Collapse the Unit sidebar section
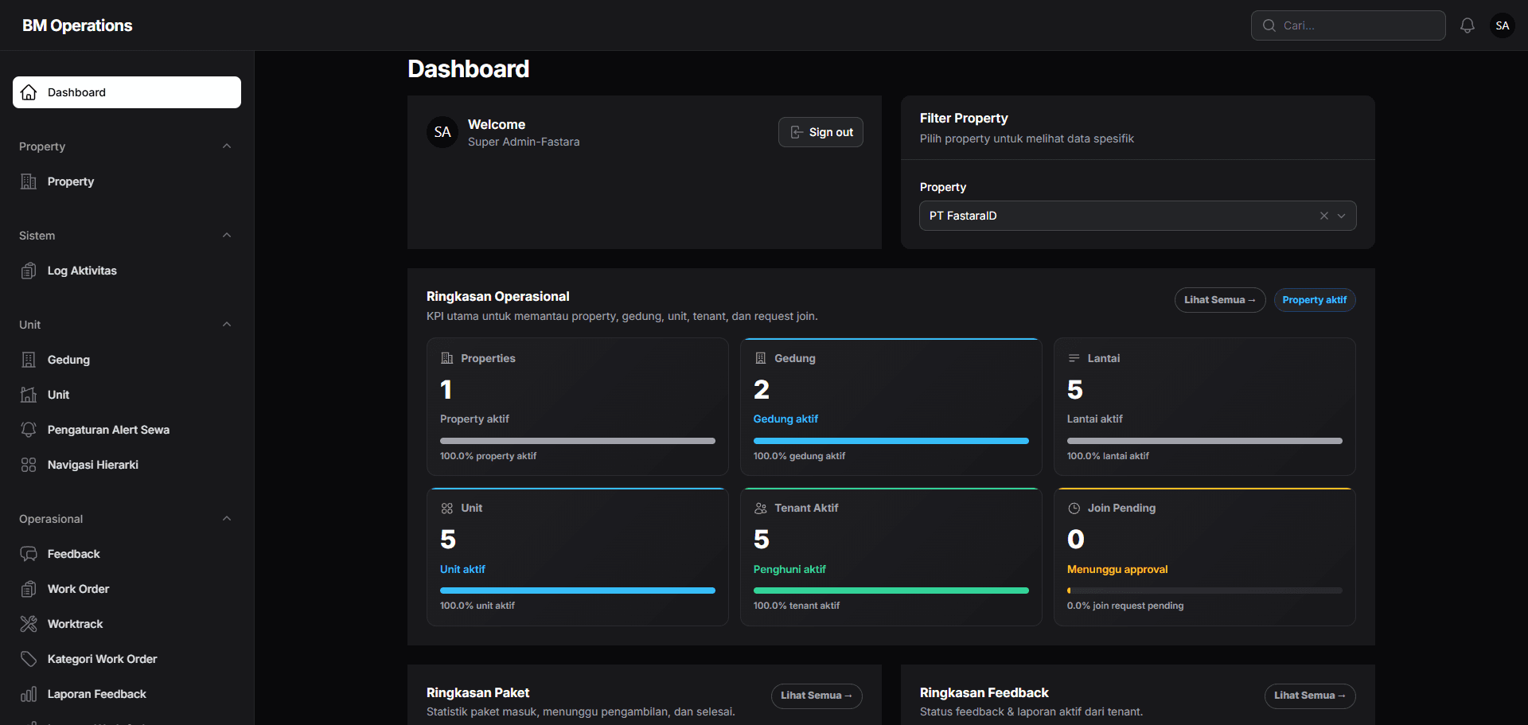Screen dimensions: 1528x725 coord(227,325)
